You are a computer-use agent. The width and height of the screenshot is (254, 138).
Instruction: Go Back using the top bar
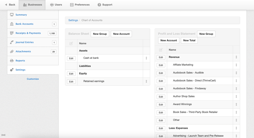[x=10, y=5]
